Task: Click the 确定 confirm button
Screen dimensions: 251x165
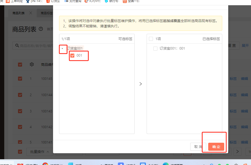Action: click(x=216, y=147)
